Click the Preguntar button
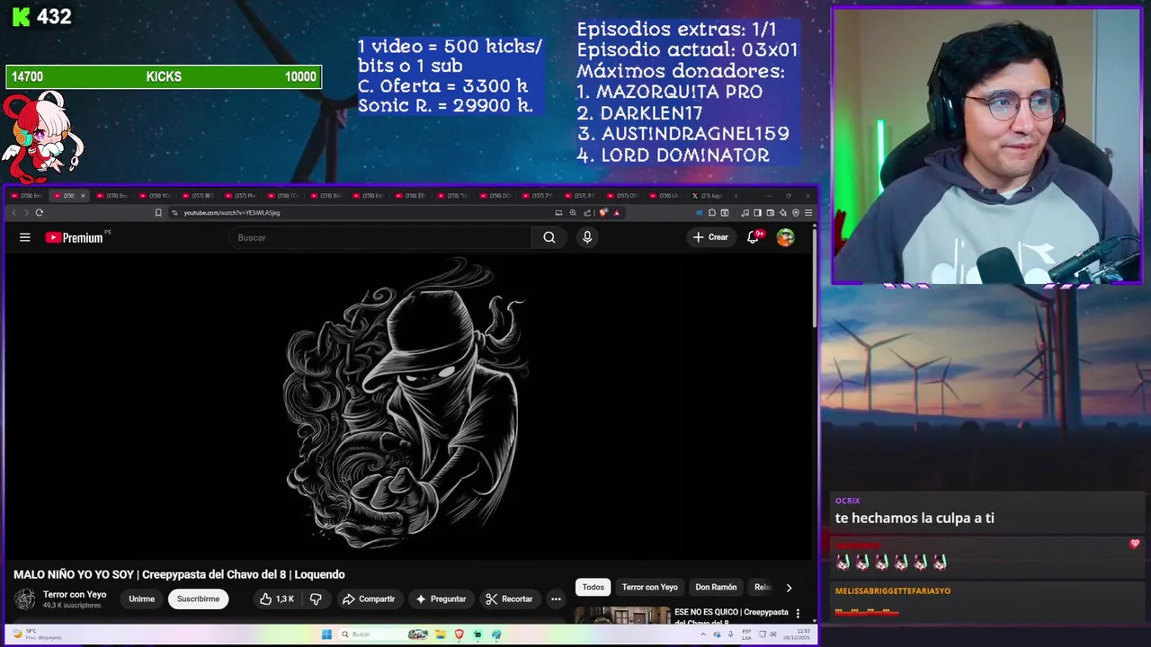 pos(441,598)
